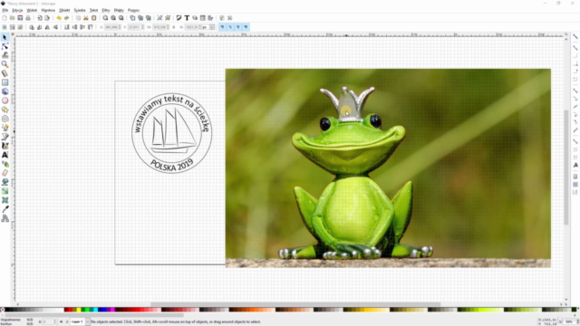Image resolution: width=580 pixels, height=326 pixels.
Task: Select the Eraser tool
Action: pyautogui.click(x=5, y=173)
